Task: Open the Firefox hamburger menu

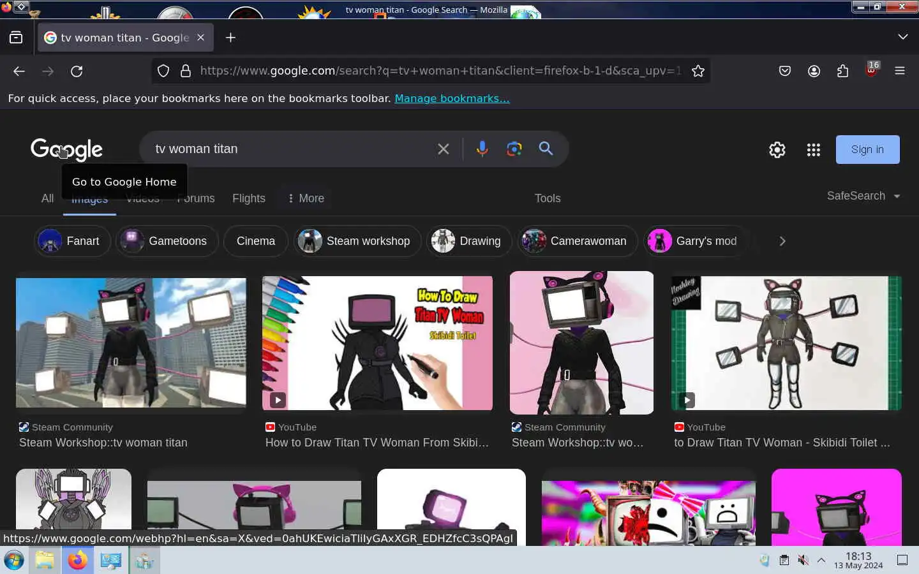Action: coord(900,71)
